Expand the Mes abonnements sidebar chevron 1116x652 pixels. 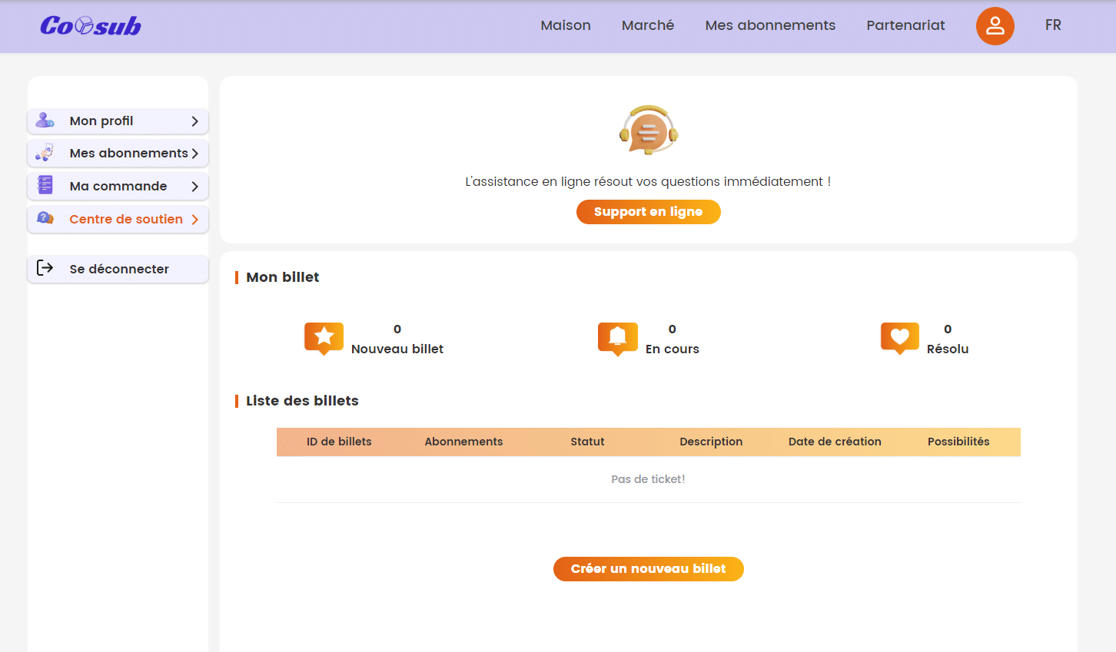coord(194,154)
